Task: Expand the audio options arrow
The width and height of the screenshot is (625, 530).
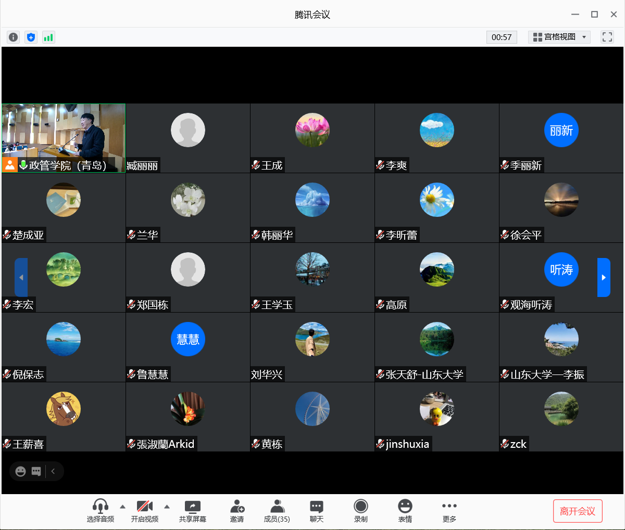Action: [122, 506]
